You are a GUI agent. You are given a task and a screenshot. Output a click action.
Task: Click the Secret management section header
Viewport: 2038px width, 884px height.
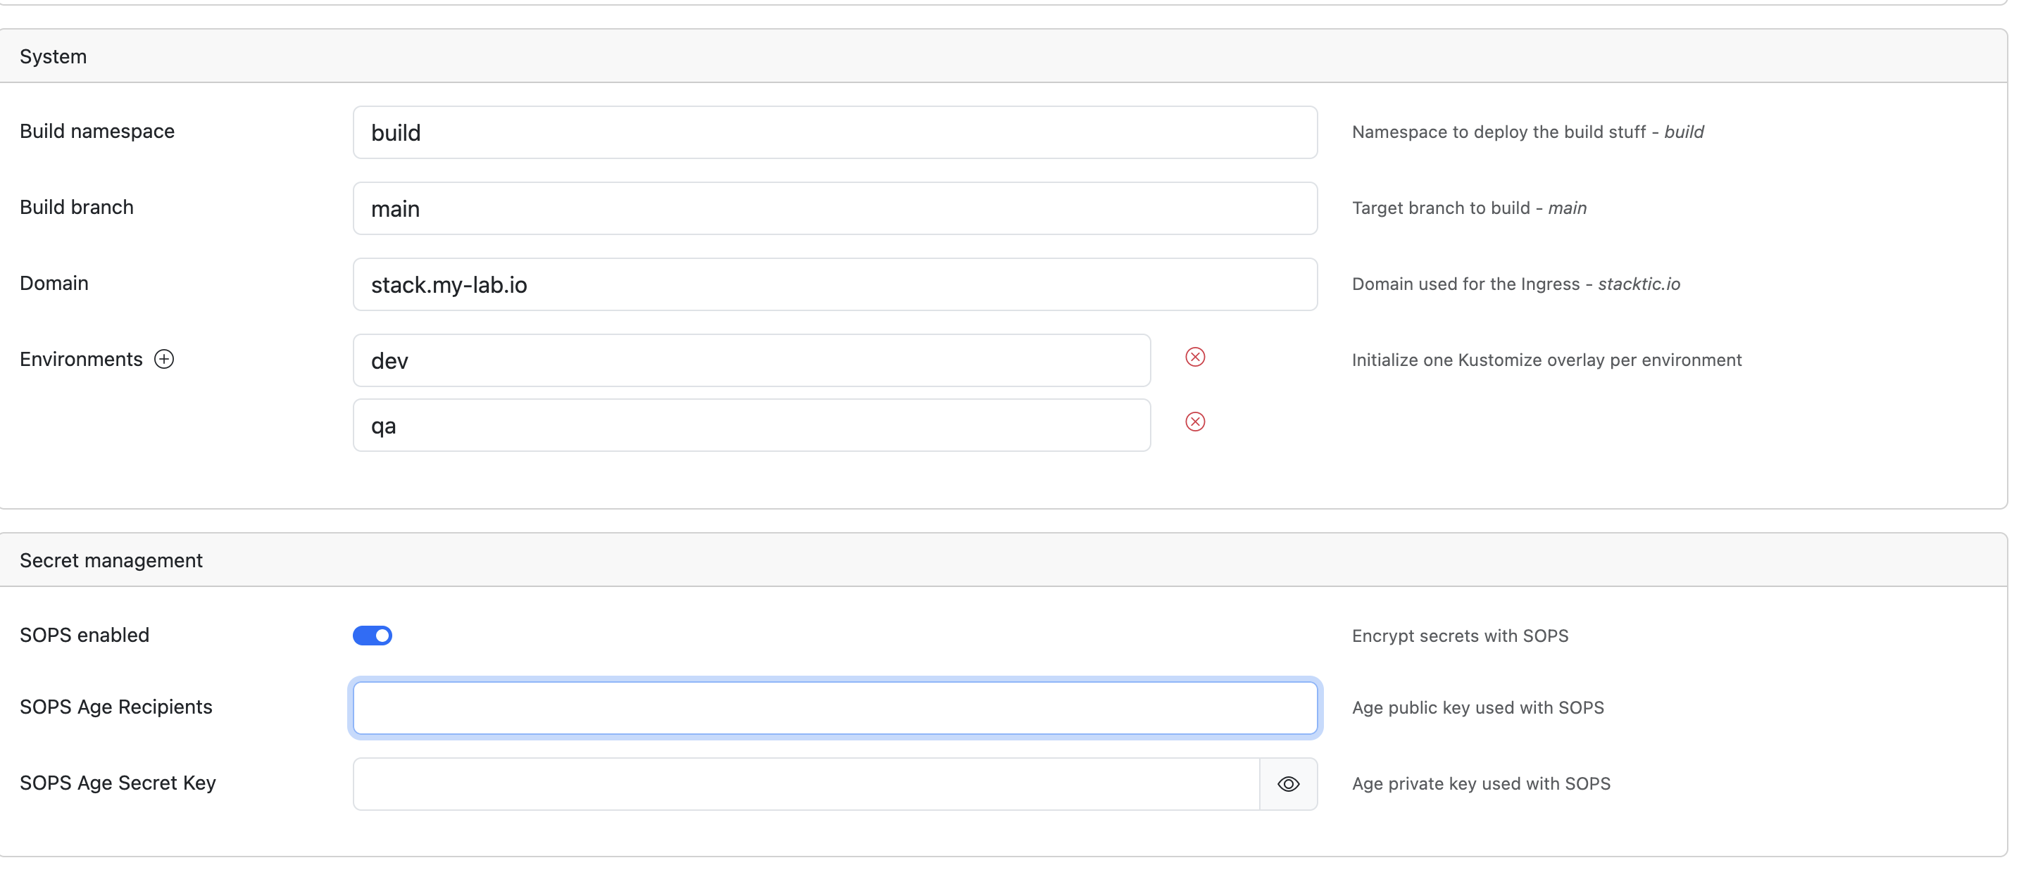[x=111, y=561]
